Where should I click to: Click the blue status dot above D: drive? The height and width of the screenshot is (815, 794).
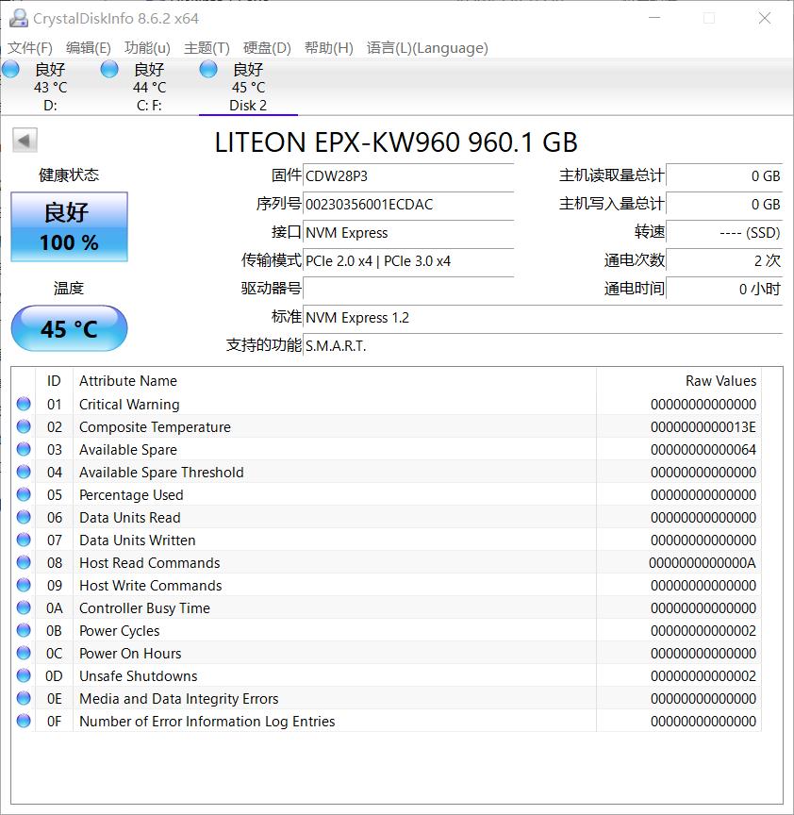[10, 68]
